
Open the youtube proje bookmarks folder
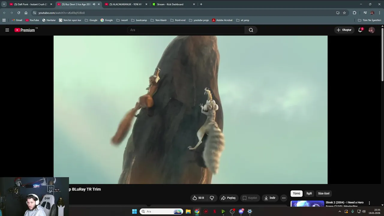[199, 20]
